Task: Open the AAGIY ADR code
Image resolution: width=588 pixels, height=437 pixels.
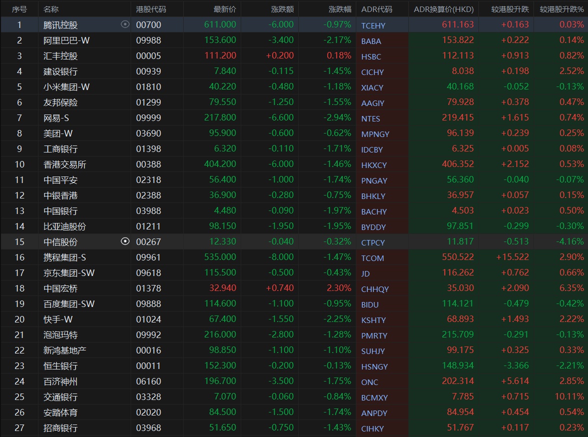Action: pos(373,103)
